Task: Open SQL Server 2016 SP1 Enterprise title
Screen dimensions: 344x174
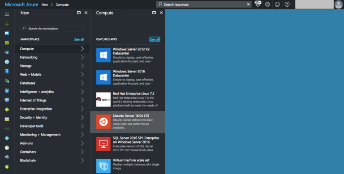Action: pos(136,140)
